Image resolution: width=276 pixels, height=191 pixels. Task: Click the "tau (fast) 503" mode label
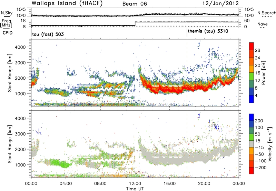48,34
